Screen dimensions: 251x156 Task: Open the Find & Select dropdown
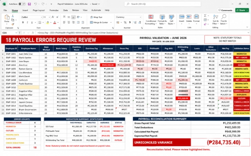[224, 20]
